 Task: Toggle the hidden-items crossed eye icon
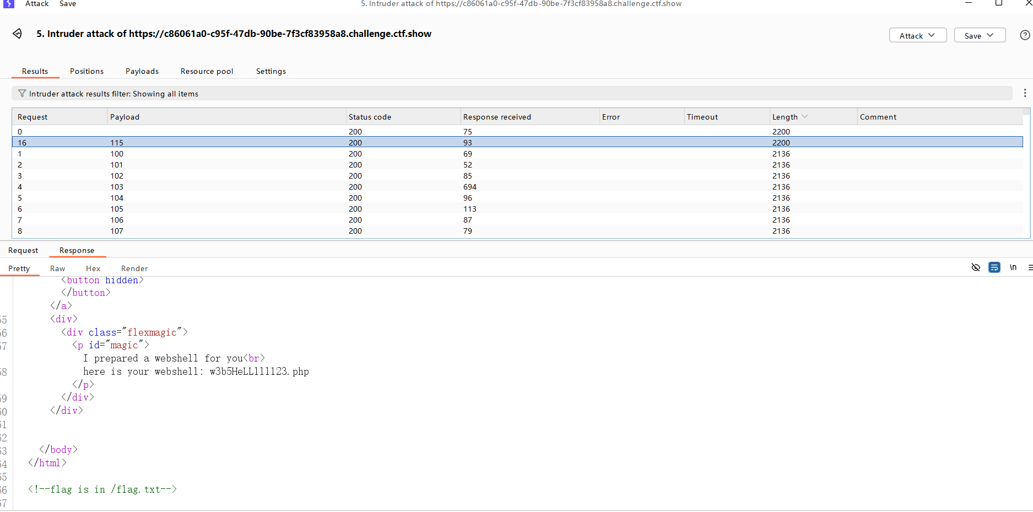[976, 268]
